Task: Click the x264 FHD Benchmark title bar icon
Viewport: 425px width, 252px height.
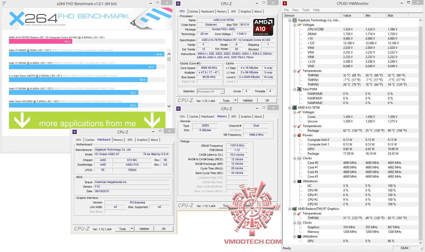Action: 4,4
